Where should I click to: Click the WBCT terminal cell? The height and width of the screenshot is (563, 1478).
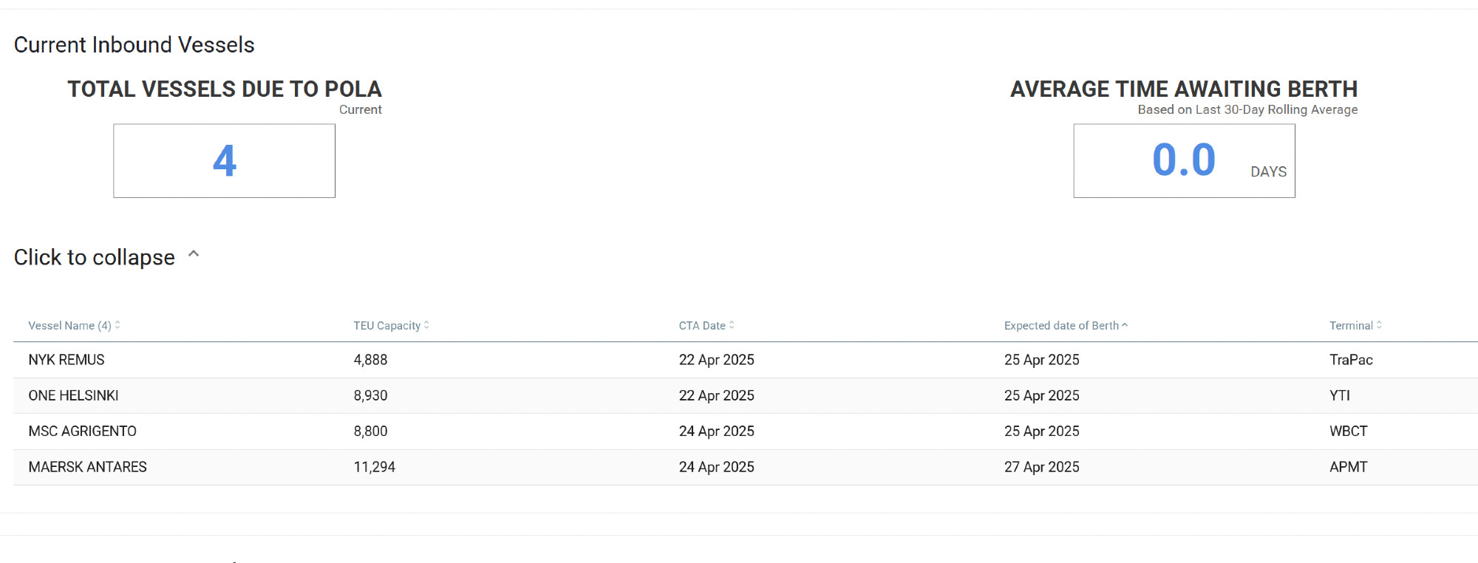1349,431
